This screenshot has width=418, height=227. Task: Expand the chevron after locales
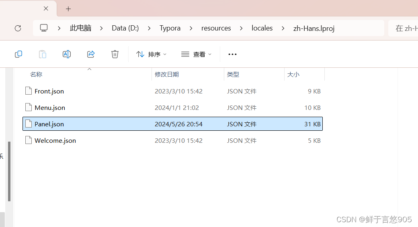(283, 28)
